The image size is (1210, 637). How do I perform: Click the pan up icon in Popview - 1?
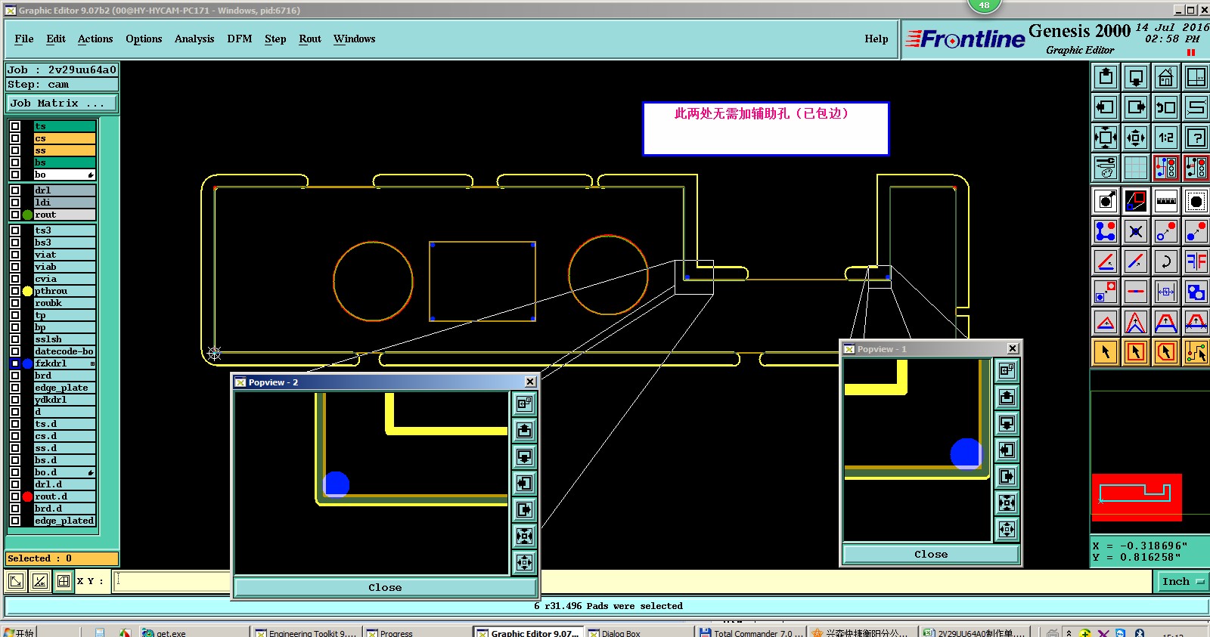[1007, 397]
